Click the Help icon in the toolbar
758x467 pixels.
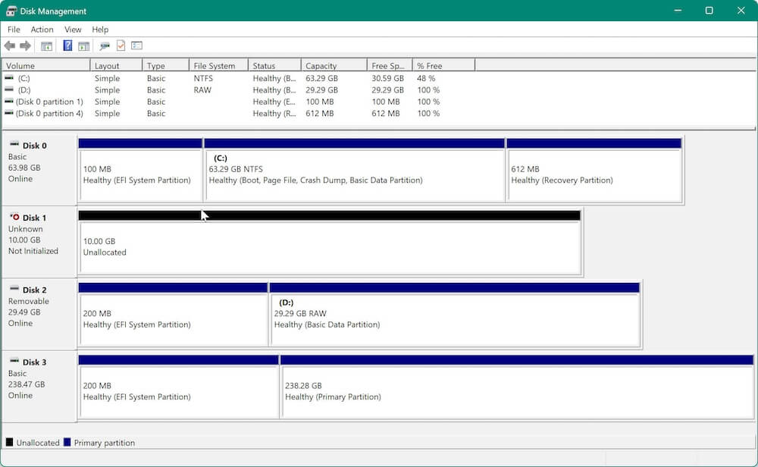pos(67,45)
